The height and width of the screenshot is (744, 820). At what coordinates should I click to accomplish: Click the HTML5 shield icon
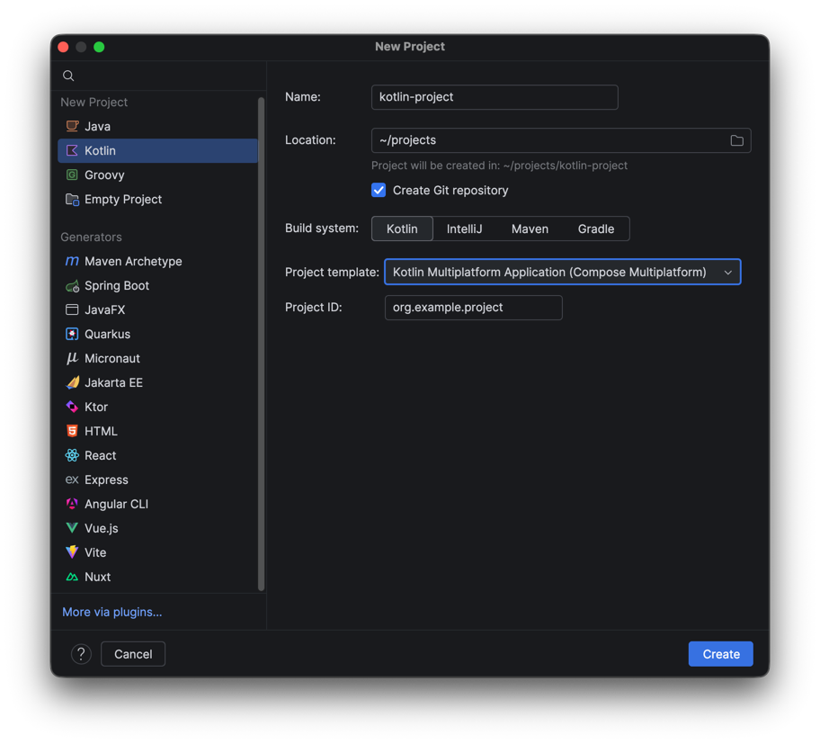(72, 431)
